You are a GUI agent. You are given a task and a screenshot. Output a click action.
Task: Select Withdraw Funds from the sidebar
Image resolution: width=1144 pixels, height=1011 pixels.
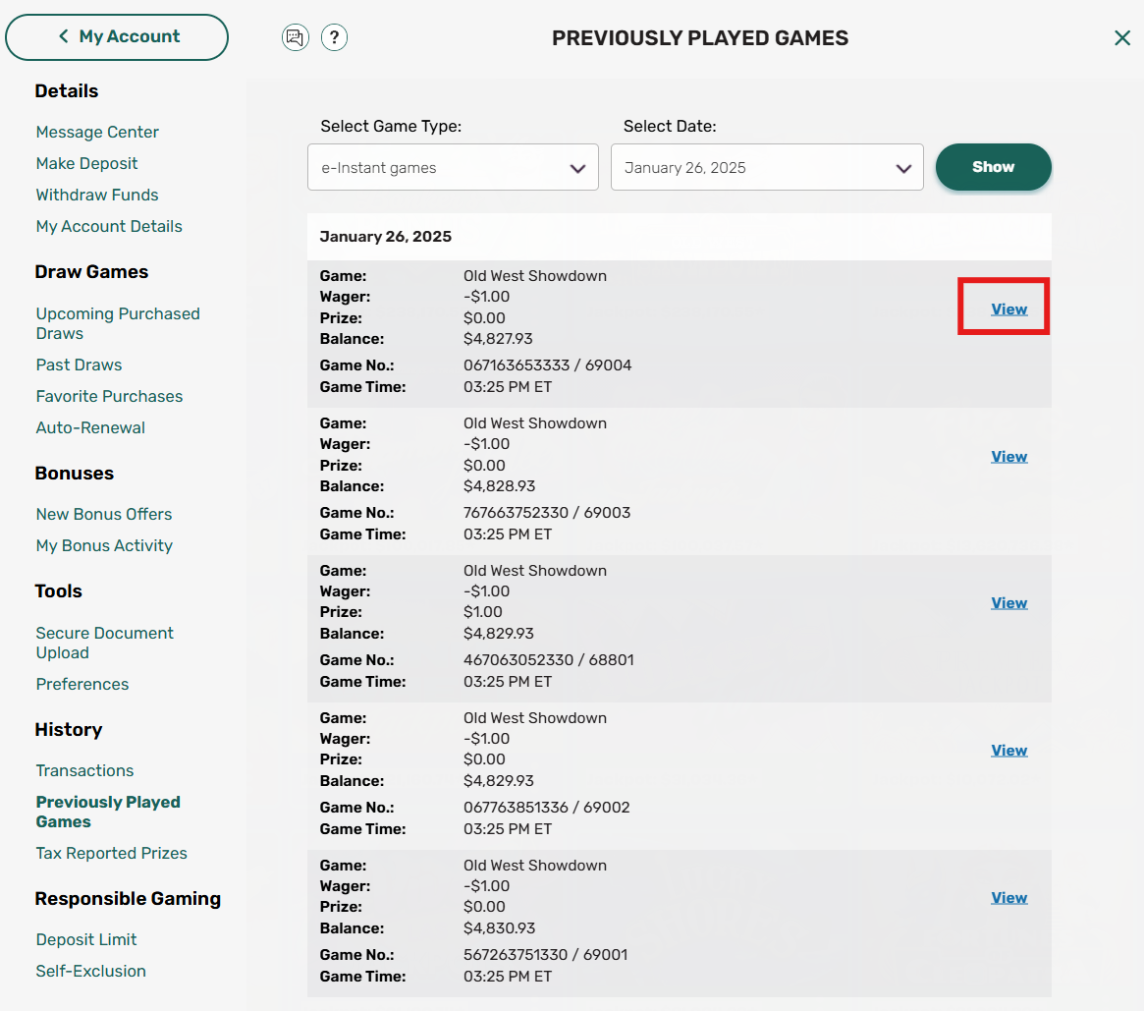click(x=96, y=195)
